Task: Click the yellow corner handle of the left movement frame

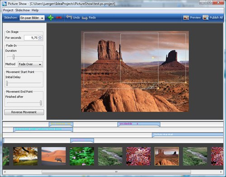Action: tap(158, 88)
